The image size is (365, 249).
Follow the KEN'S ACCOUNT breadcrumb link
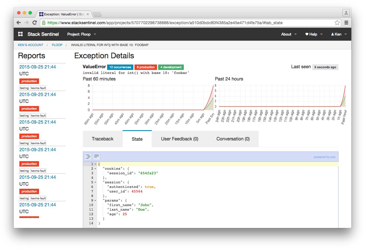point(30,45)
